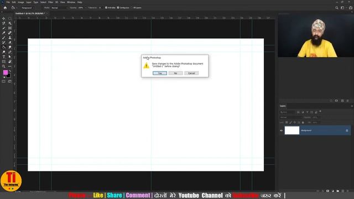This screenshot has width=354, height=199.
Task: Open the Window menu
Action: coord(71,2)
